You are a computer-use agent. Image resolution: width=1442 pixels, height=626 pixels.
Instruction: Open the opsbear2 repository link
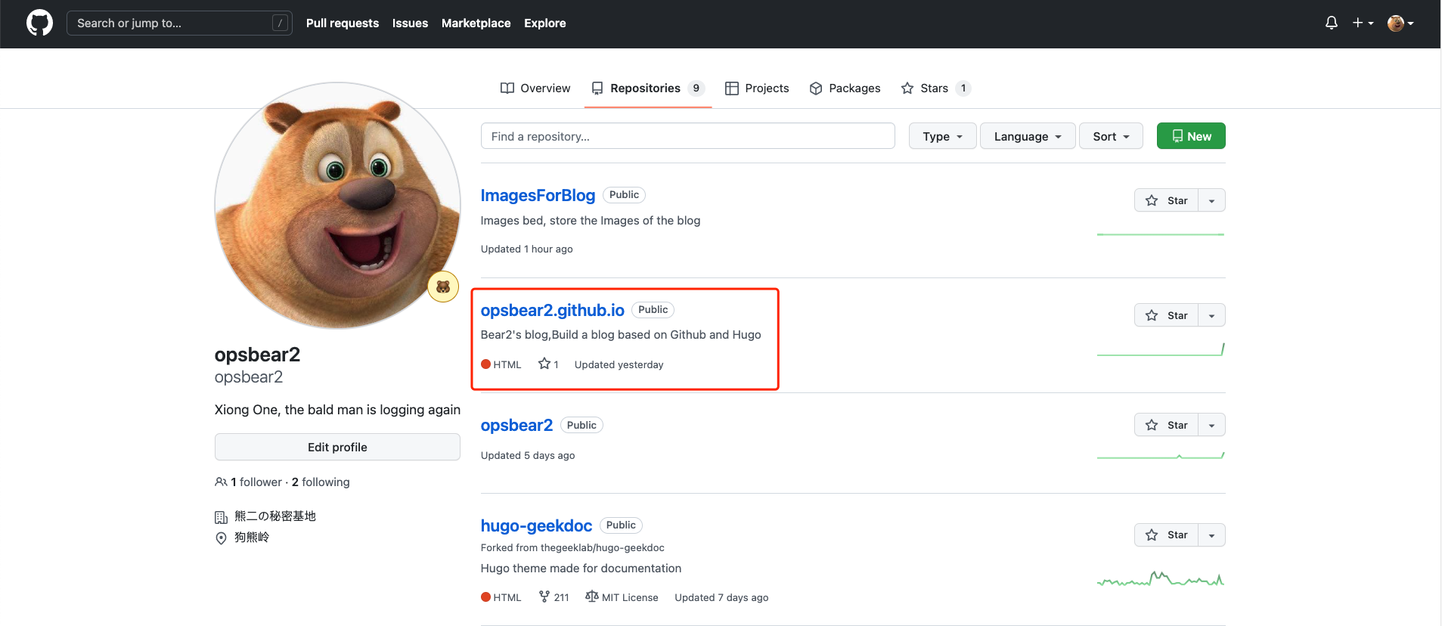coord(516,425)
